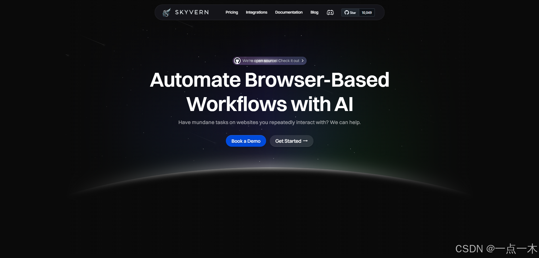Visit the Blog page
Screen dimensions: 539x258
(314, 12)
